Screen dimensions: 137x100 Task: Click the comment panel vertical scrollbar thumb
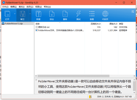134,86
